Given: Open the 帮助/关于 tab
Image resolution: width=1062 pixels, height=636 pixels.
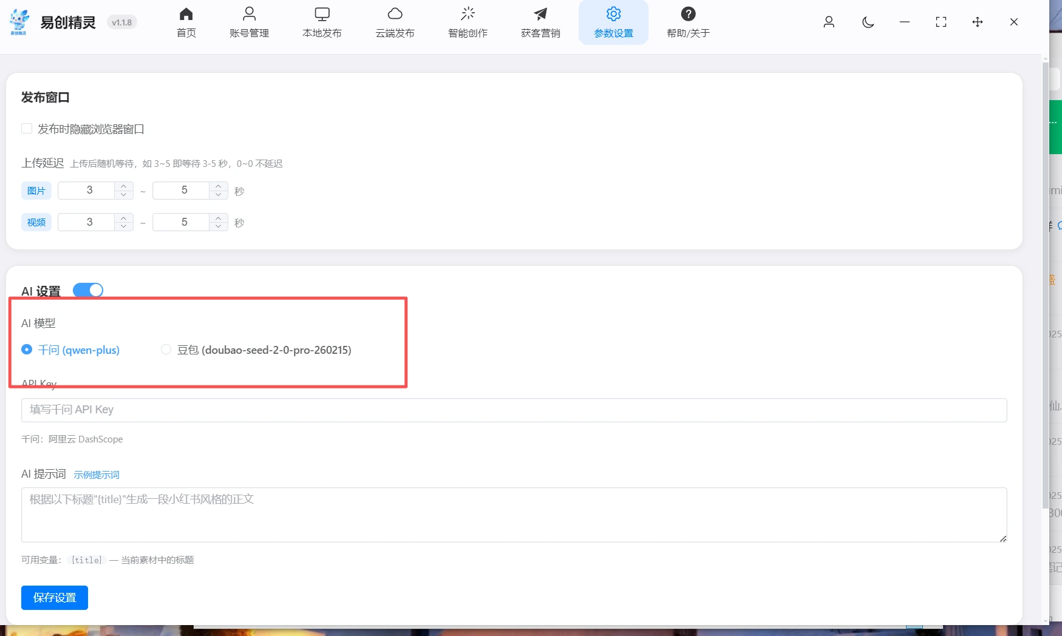Looking at the screenshot, I should tap(688, 22).
